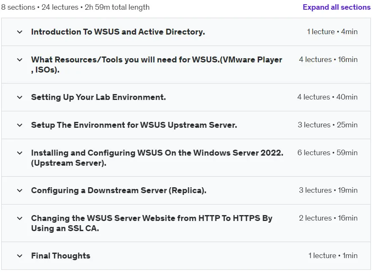The width and height of the screenshot is (373, 272).
Task: Select Setup The Environment for WSUS Upstream title
Action: point(134,125)
